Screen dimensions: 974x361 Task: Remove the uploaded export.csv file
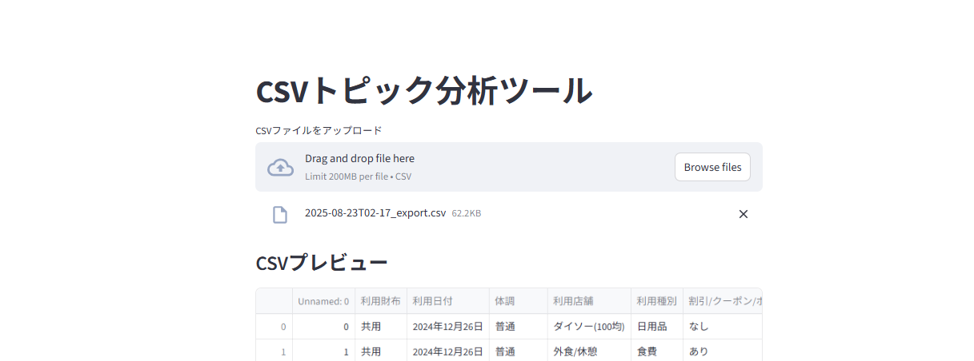pyautogui.click(x=743, y=214)
